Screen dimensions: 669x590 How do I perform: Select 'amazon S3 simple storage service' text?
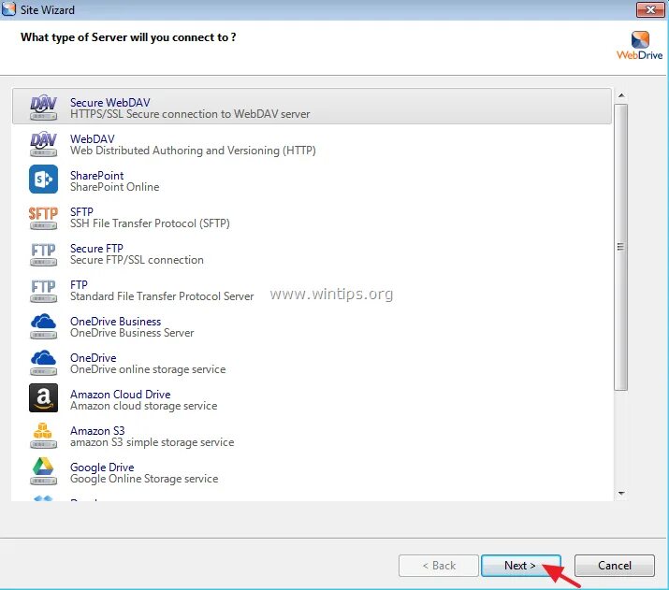coord(153,442)
